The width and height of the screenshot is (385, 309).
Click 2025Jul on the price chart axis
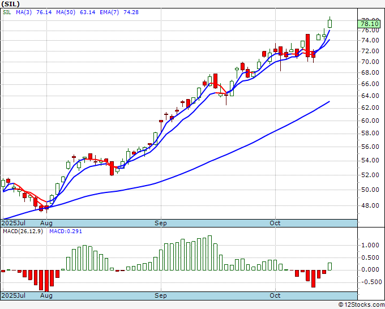tap(14, 223)
